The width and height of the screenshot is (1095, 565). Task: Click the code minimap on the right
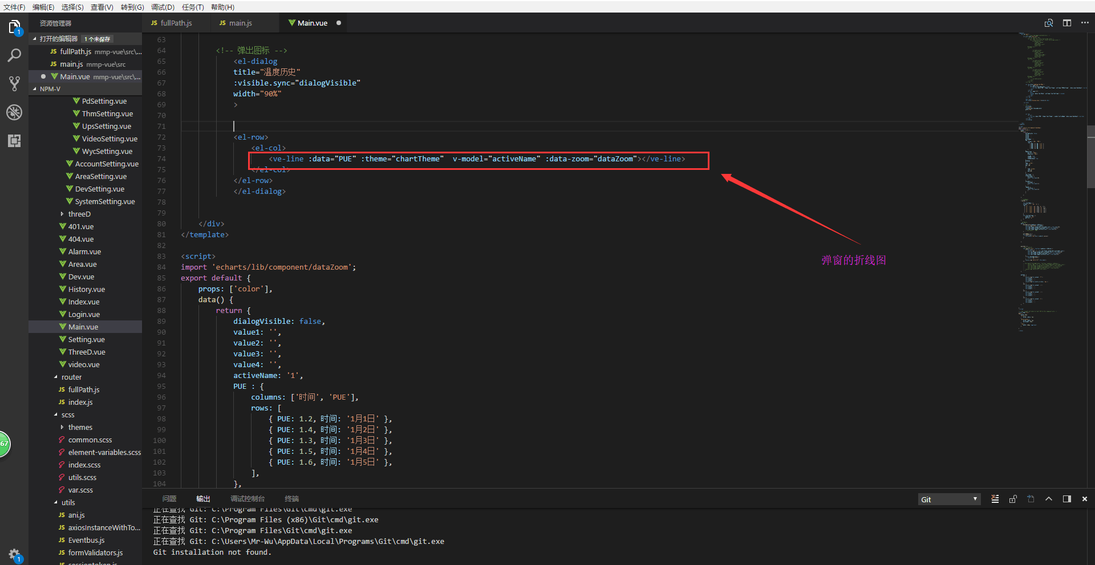[x=1052, y=182]
